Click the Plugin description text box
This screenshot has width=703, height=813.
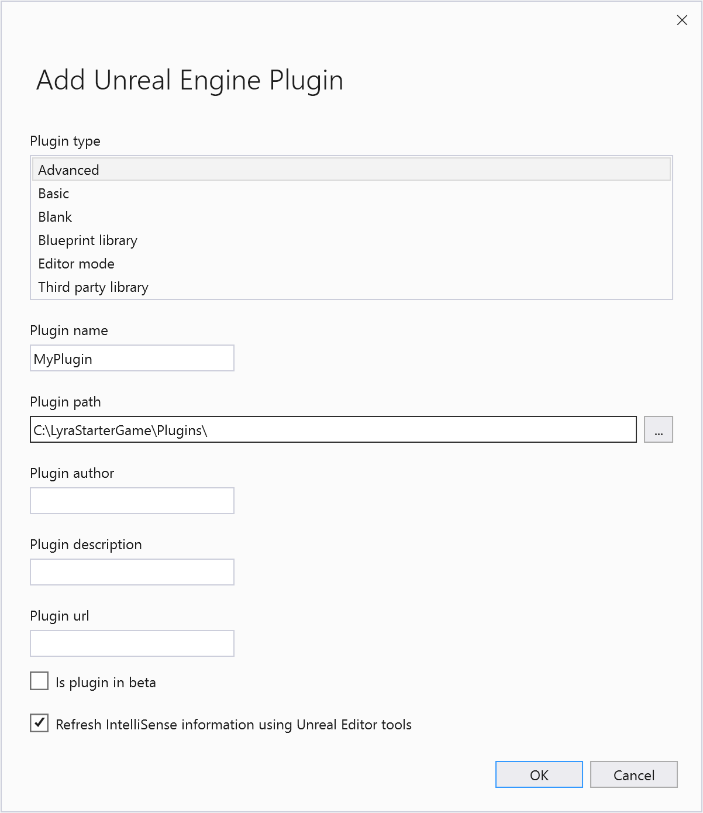coord(132,572)
